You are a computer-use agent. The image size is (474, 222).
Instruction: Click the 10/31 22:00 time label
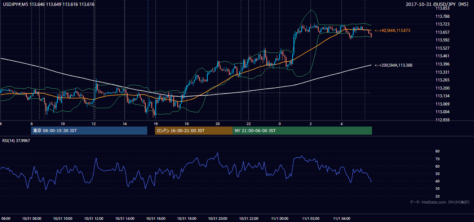coord(248,219)
